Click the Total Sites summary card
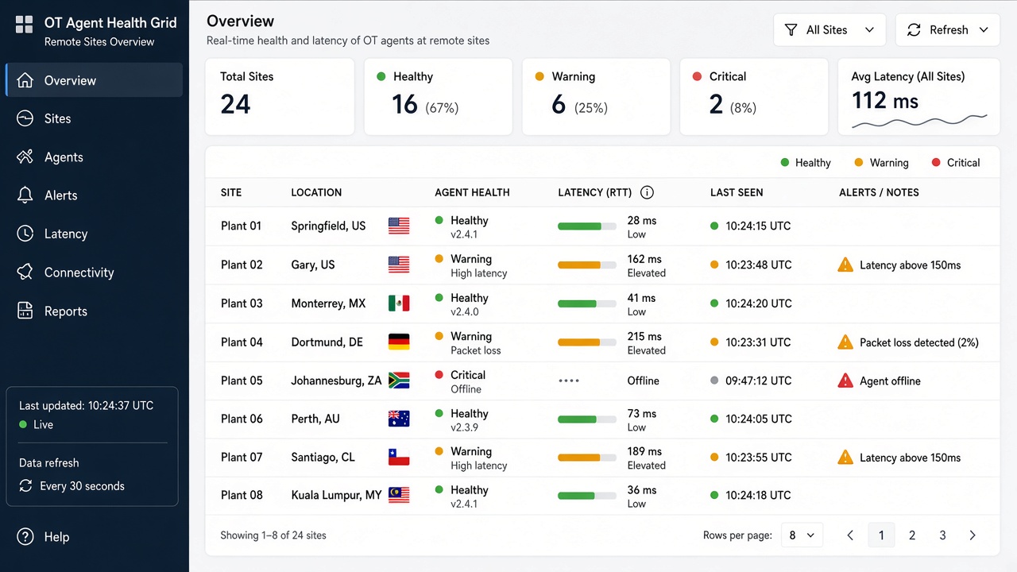 point(280,97)
